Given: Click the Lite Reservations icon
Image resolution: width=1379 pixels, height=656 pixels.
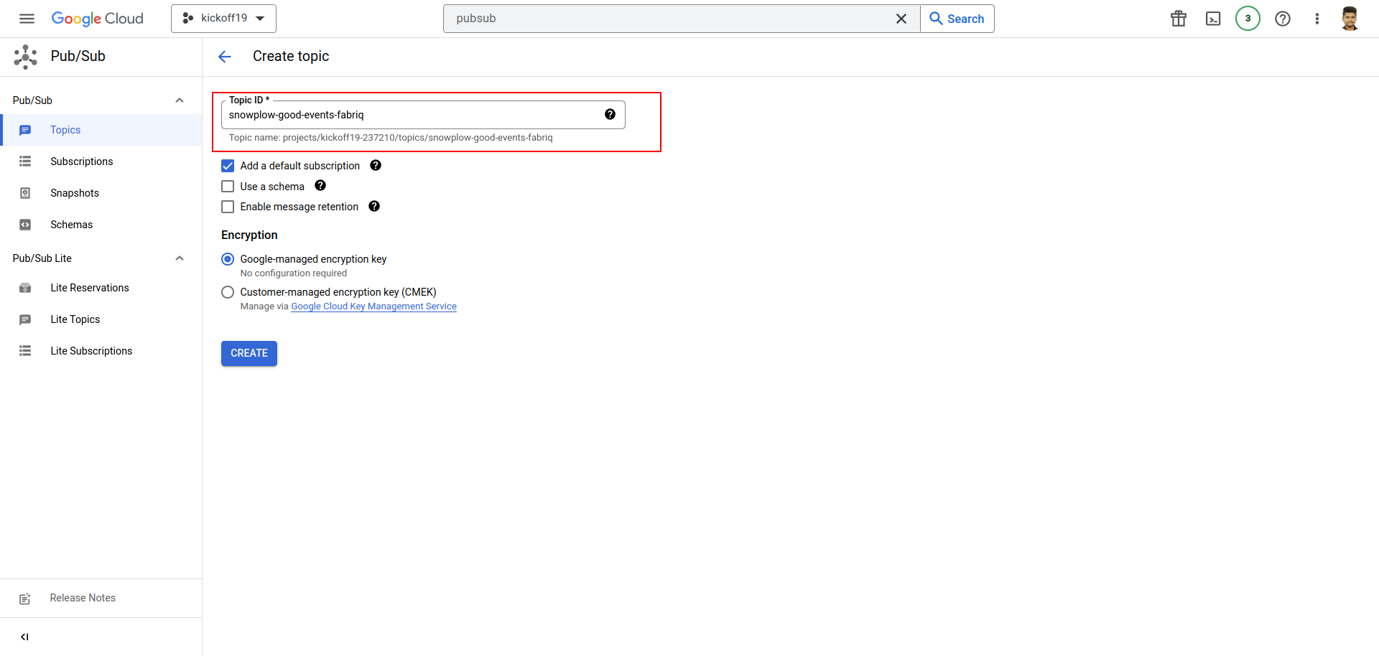Looking at the screenshot, I should pyautogui.click(x=25, y=288).
